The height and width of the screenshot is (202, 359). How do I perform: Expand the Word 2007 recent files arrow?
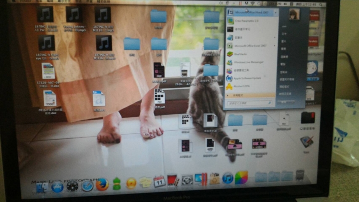point(276,12)
